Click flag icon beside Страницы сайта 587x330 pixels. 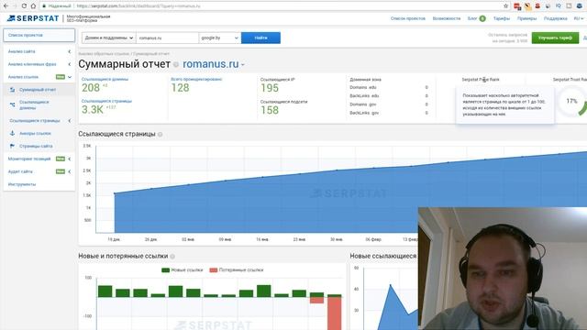click(12, 146)
